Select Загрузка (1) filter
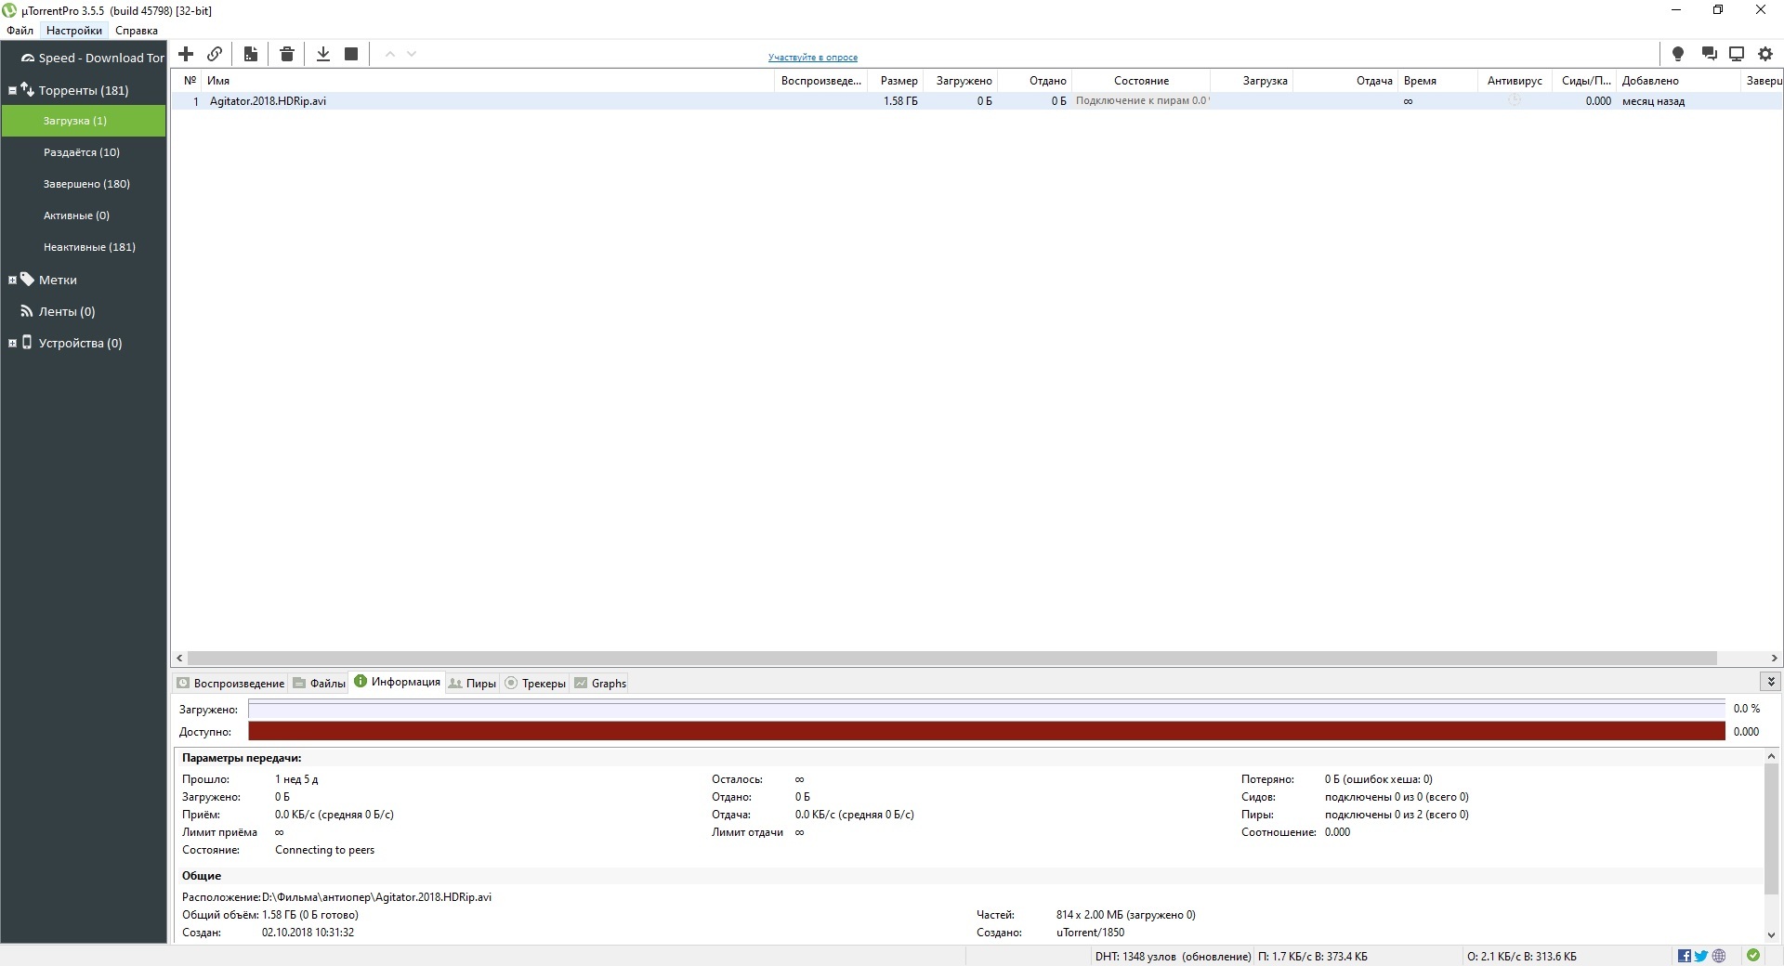 tap(84, 121)
